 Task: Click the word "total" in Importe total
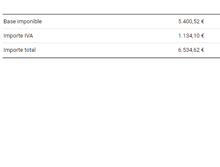[30, 50]
